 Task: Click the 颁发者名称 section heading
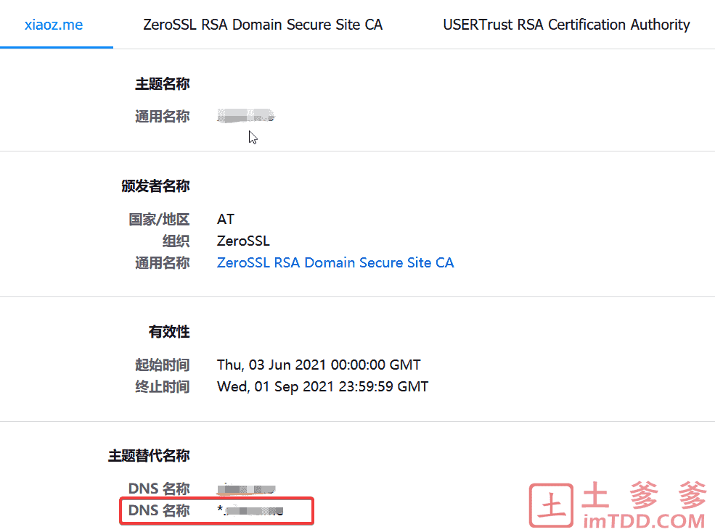tap(155, 186)
